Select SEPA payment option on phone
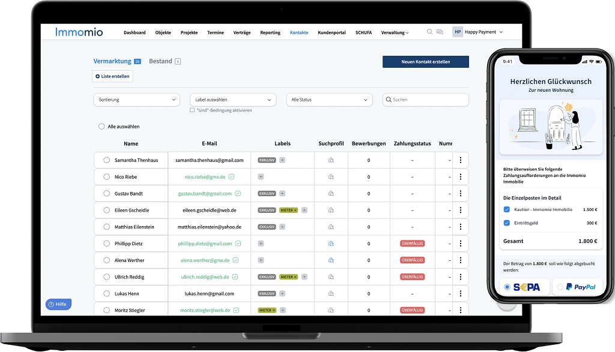This screenshot has height=352, width=615. click(507, 287)
